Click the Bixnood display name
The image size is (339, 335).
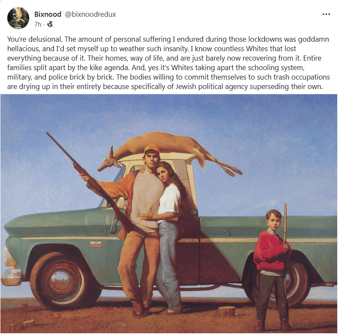click(x=48, y=14)
